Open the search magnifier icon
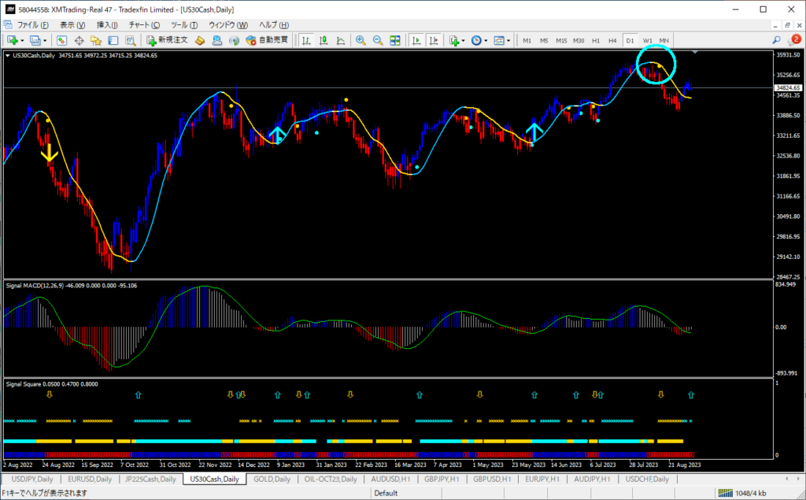 pos(776,40)
